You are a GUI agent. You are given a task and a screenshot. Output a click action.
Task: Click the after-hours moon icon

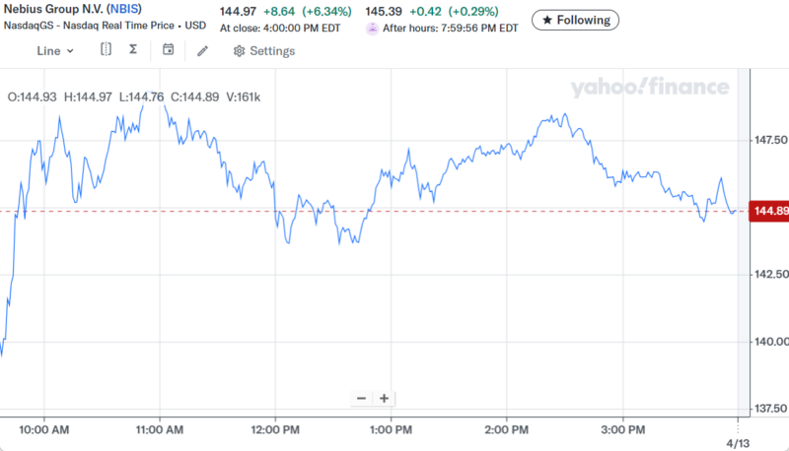click(x=372, y=29)
